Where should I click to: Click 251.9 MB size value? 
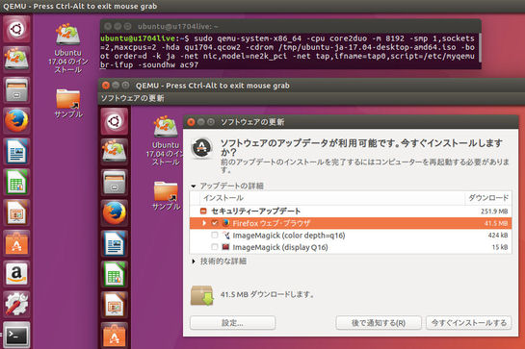pyautogui.click(x=494, y=212)
